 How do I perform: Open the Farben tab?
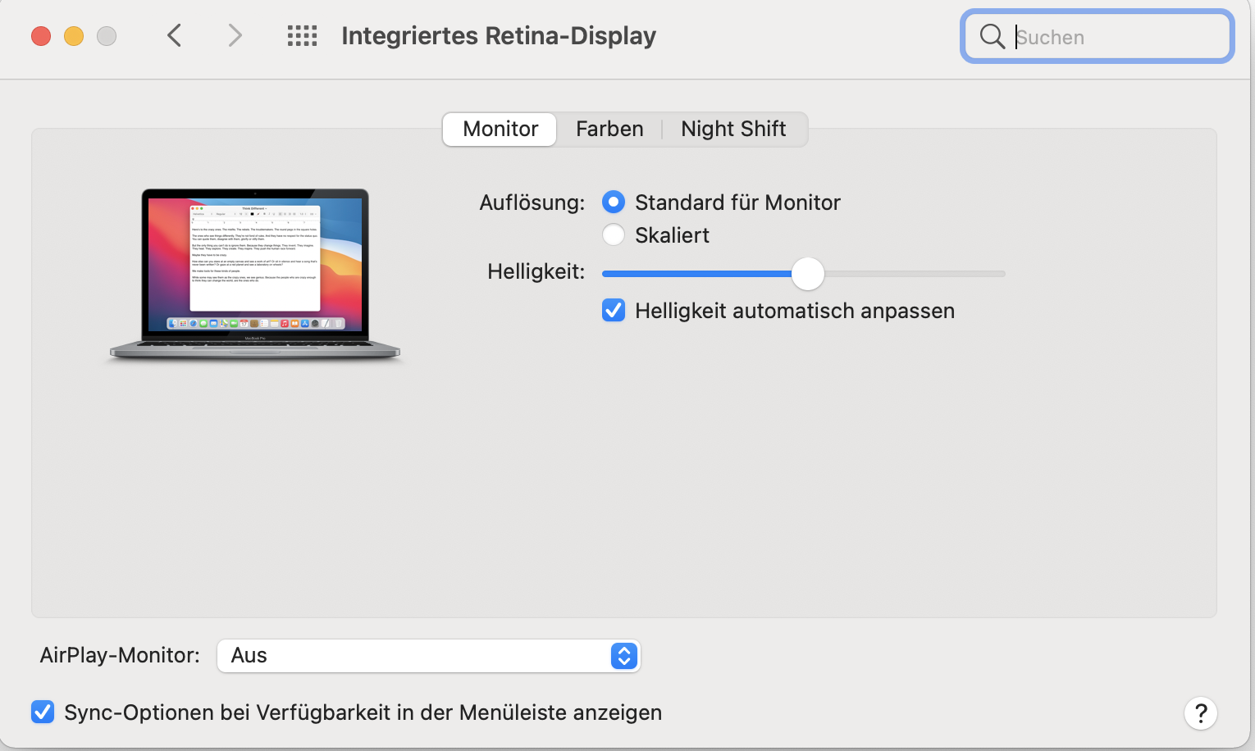click(609, 129)
